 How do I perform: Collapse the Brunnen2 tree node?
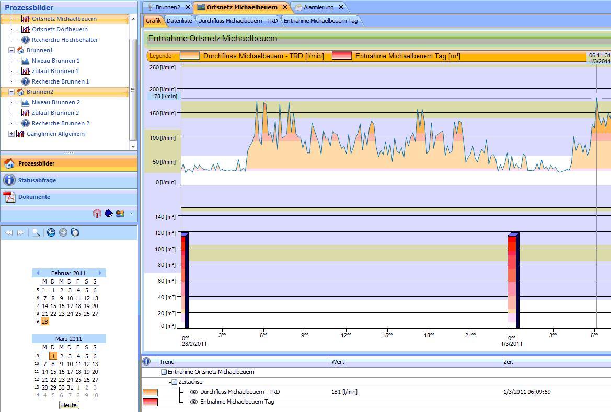point(11,92)
